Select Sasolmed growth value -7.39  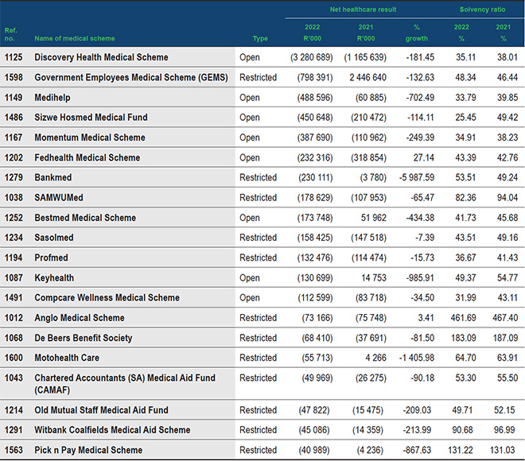click(425, 238)
